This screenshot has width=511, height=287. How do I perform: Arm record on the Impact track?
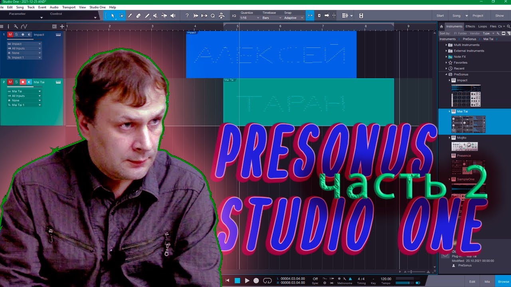[x=23, y=35]
